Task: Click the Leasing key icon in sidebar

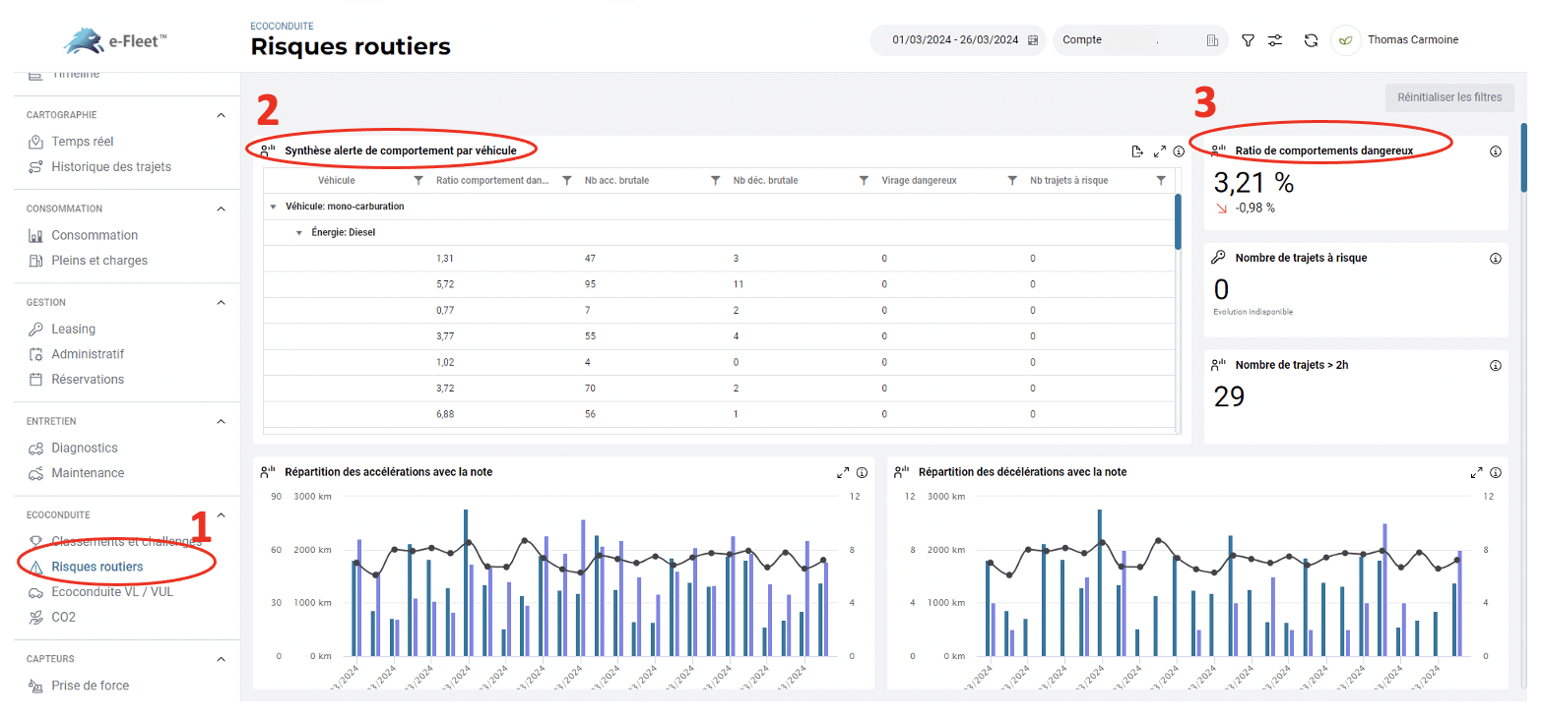Action: 35,329
